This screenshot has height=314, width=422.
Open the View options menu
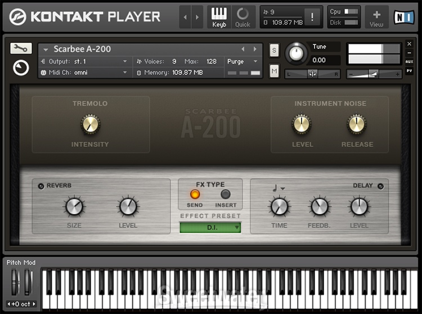coord(376,18)
